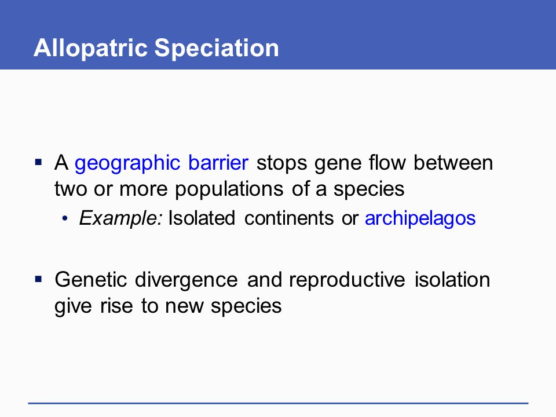Click the words "Genetic divergence"
The image size is (556, 417).
coord(146,280)
